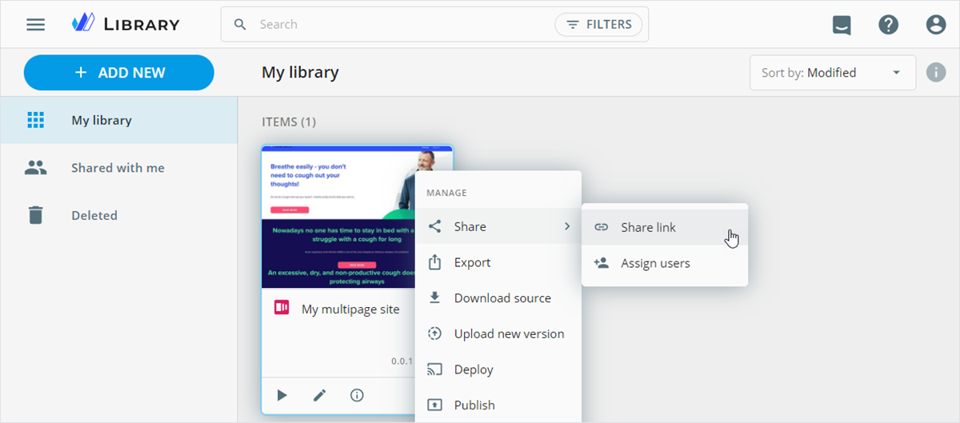Click the Search input field
Viewport: 960px width, 423px height.
coord(400,25)
